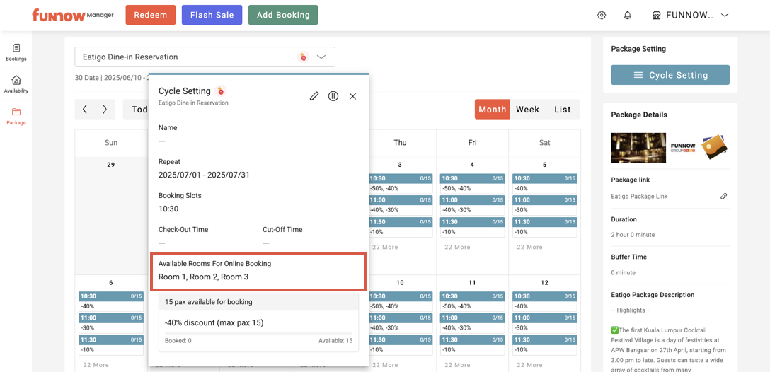
Task: Expand '22 More' under Thursday 3
Action: click(x=387, y=248)
